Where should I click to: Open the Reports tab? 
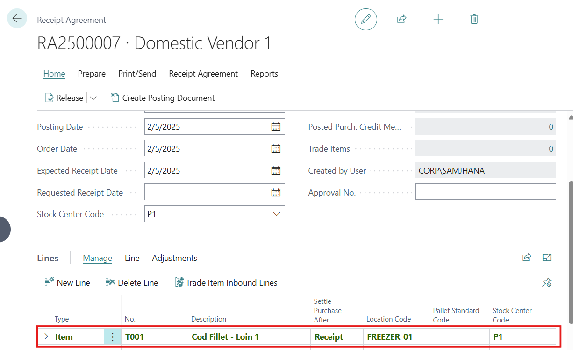(264, 74)
